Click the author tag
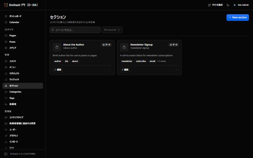Screen dimensions: 253x158 [58, 61]
